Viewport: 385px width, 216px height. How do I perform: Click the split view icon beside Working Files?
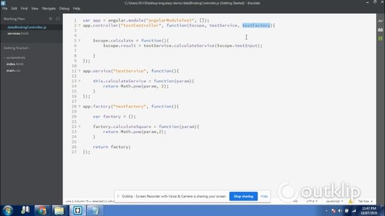[58, 19]
